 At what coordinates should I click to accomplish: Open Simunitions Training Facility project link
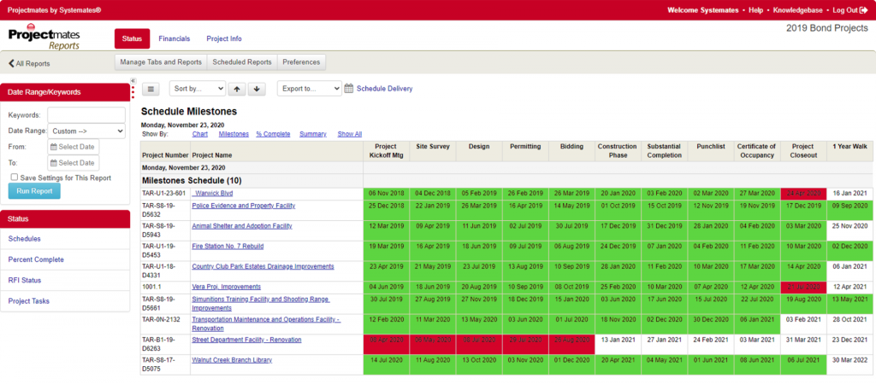tap(261, 304)
